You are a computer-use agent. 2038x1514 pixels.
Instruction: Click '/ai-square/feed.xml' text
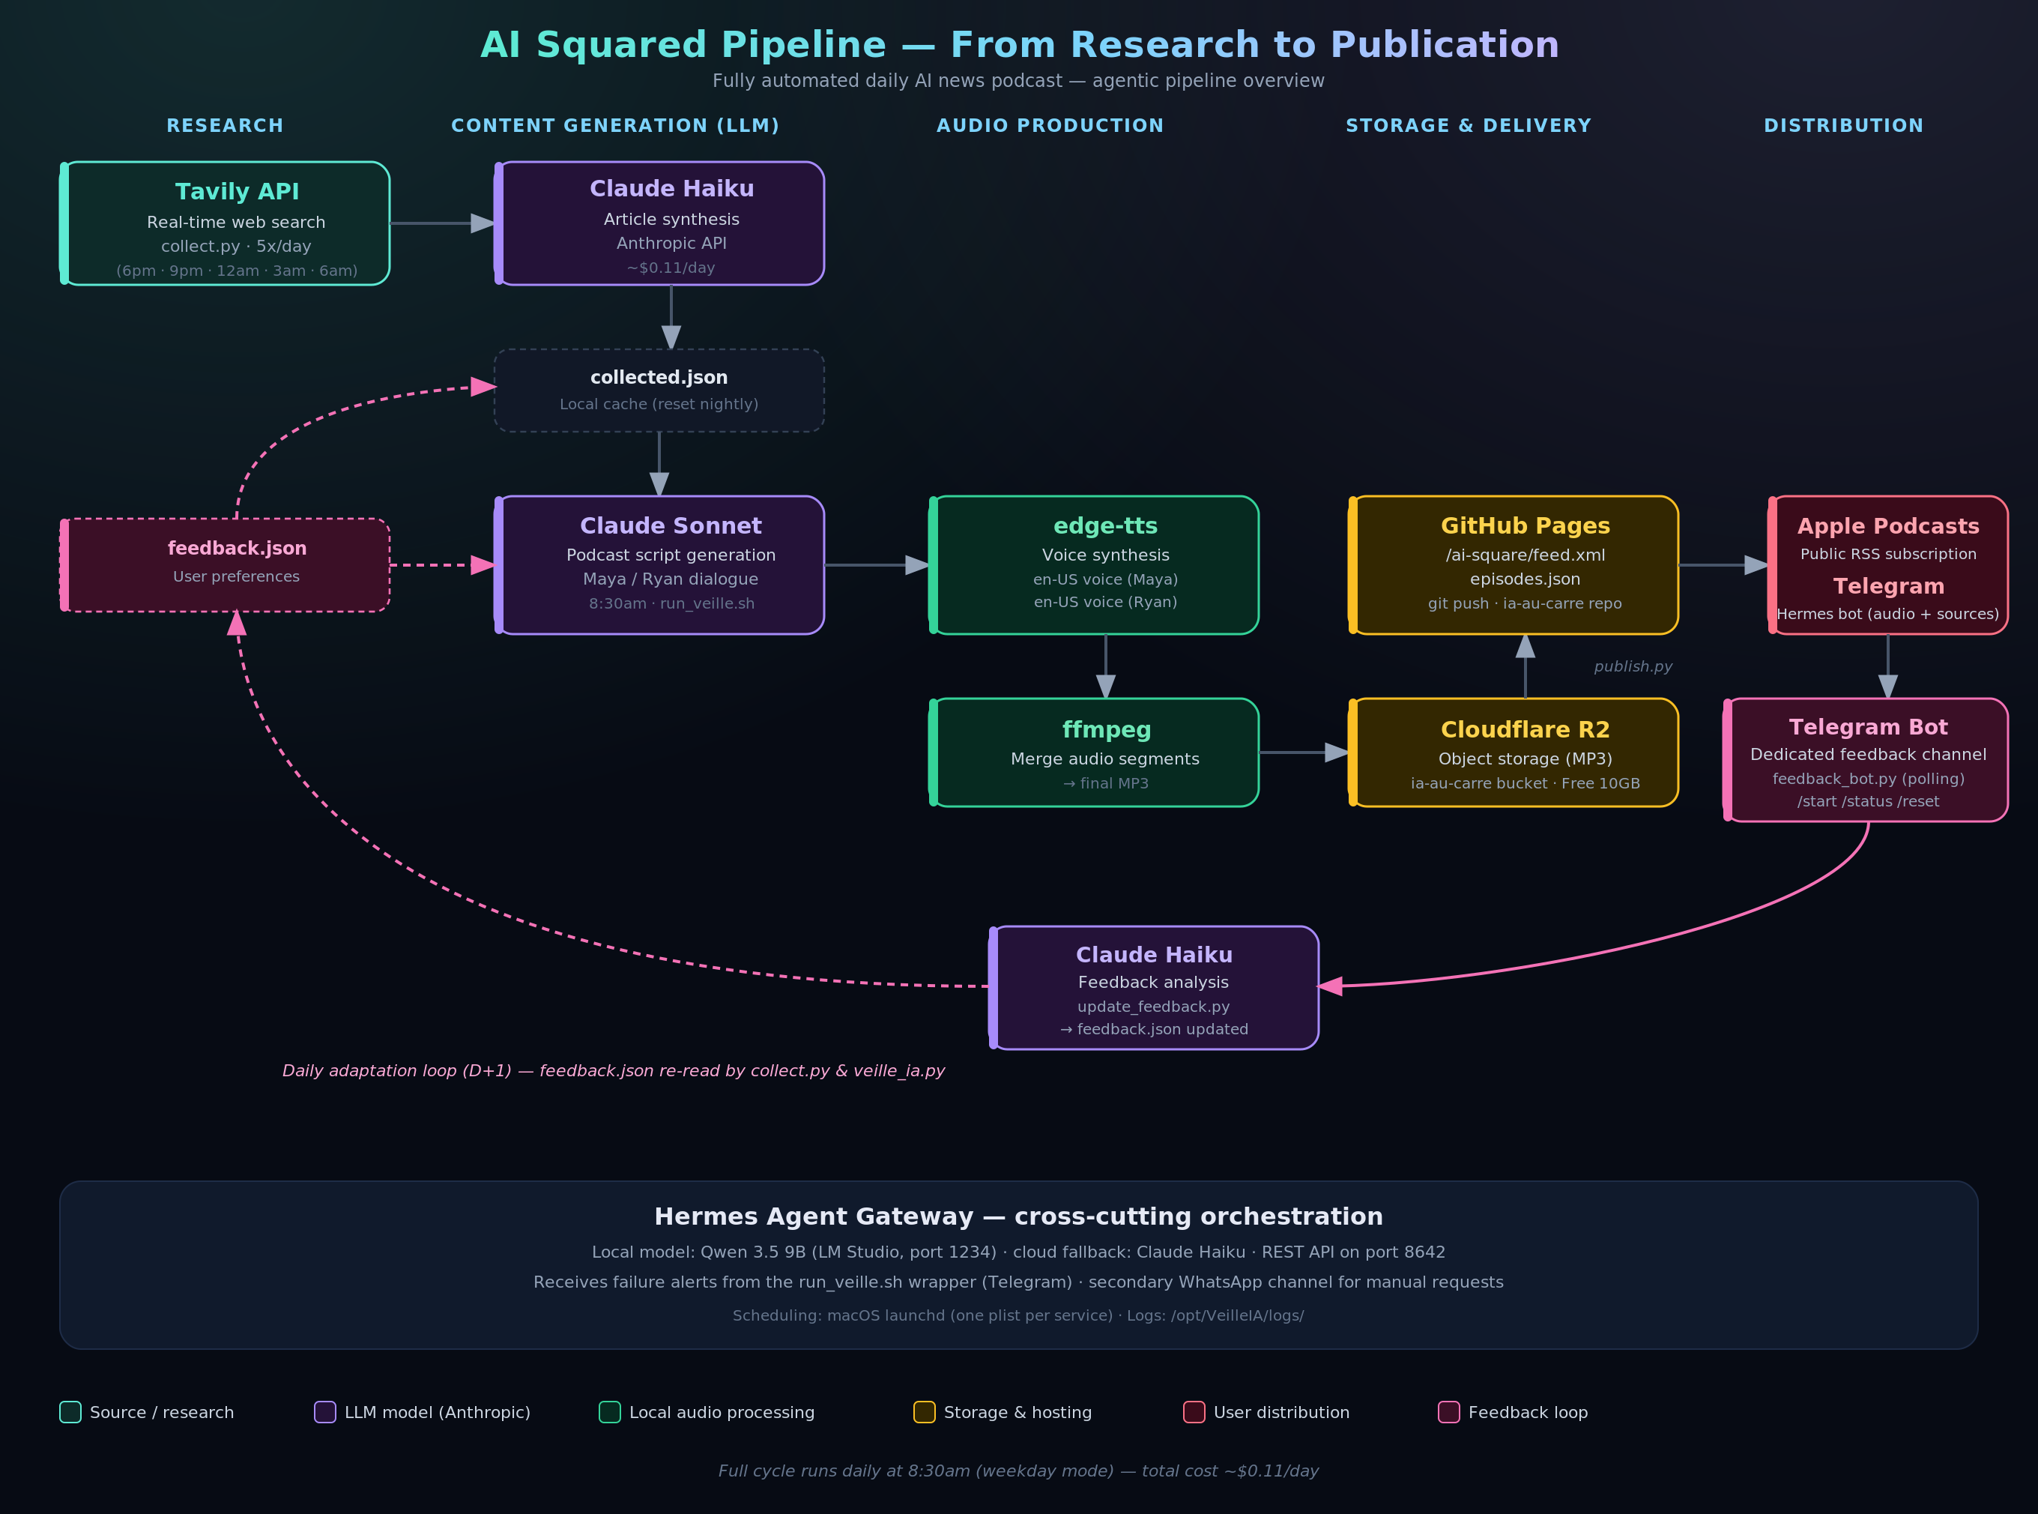click(1525, 555)
